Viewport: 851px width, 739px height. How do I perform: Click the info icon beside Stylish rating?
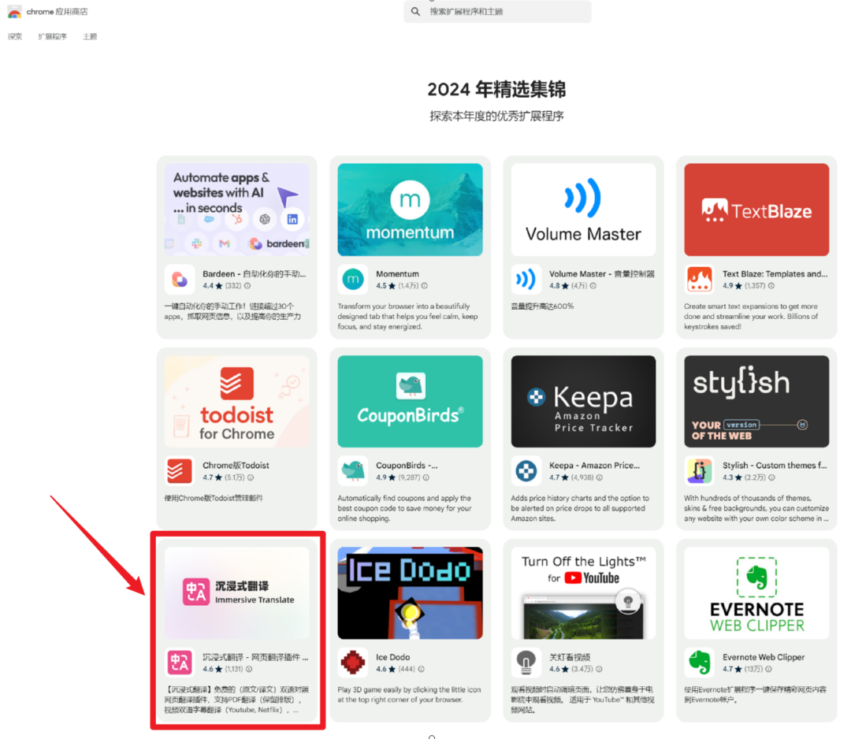point(771,477)
